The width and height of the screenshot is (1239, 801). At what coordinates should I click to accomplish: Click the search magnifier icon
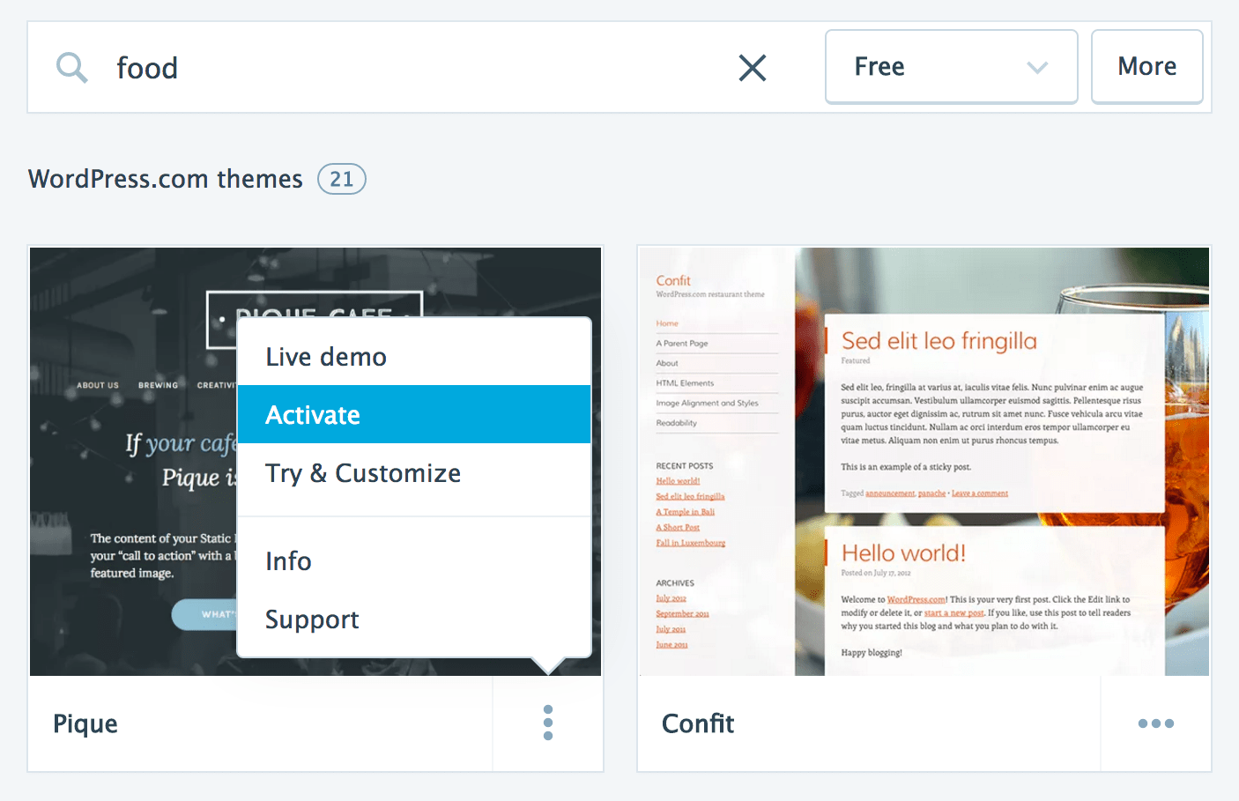pyautogui.click(x=71, y=67)
